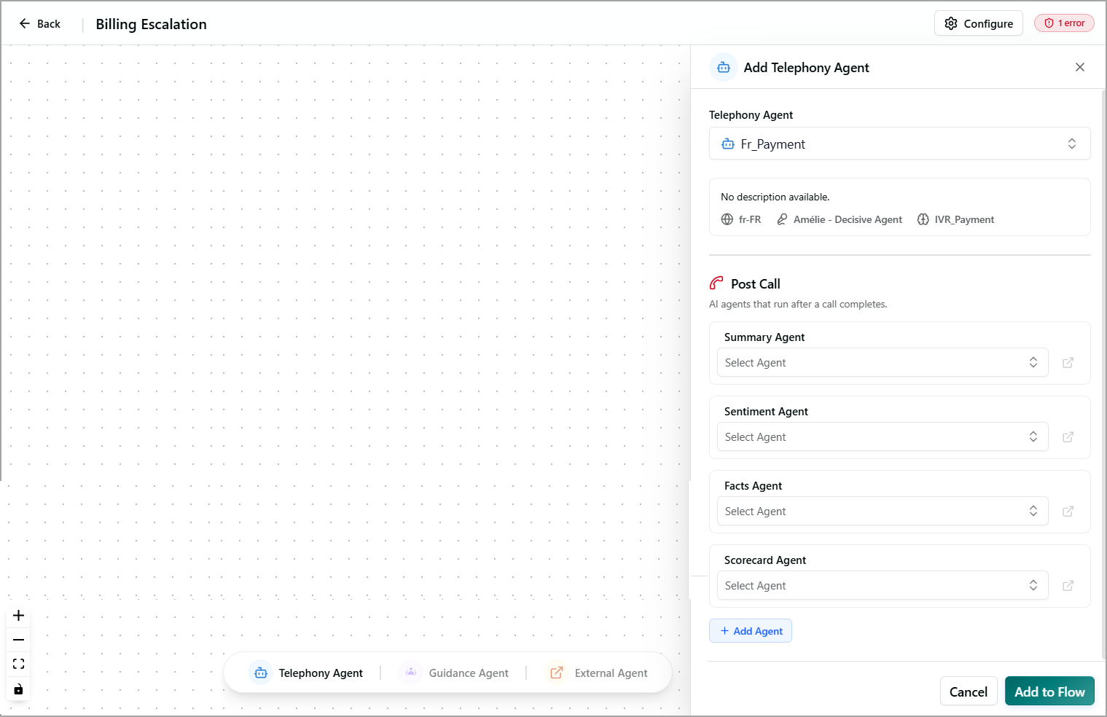The width and height of the screenshot is (1107, 717).
Task: Open the Scorecard Agent select dropdown
Action: (x=883, y=585)
